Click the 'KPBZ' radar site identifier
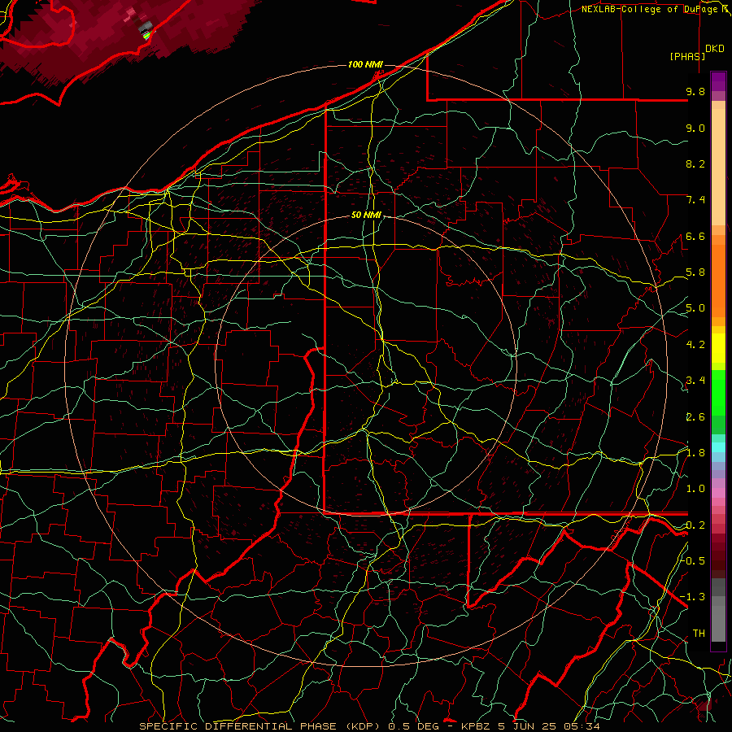The image size is (732, 732). pyautogui.click(x=476, y=726)
